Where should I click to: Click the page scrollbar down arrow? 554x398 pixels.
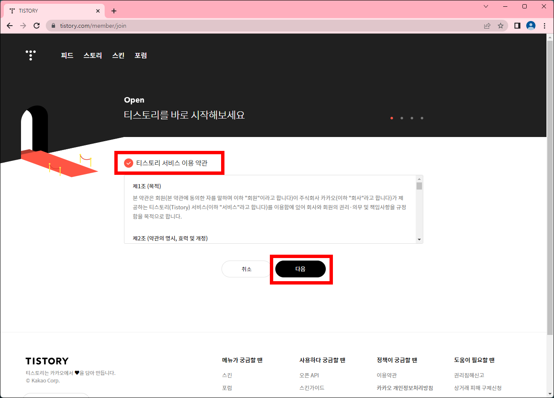550,394
